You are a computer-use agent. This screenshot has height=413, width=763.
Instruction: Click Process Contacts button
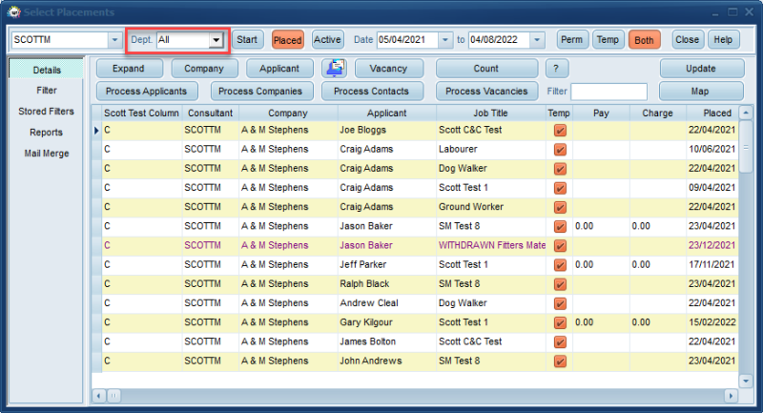(372, 91)
